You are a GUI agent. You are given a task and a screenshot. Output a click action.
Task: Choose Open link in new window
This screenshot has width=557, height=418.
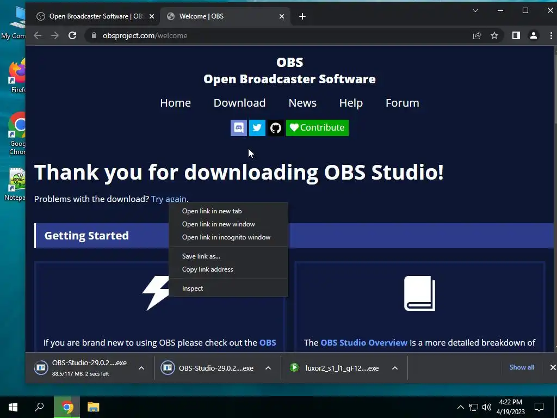tap(228, 224)
